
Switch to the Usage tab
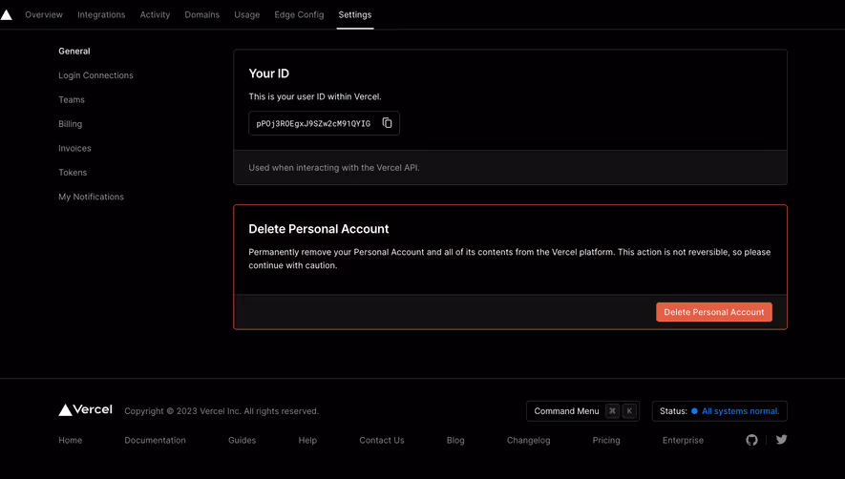[x=247, y=14]
